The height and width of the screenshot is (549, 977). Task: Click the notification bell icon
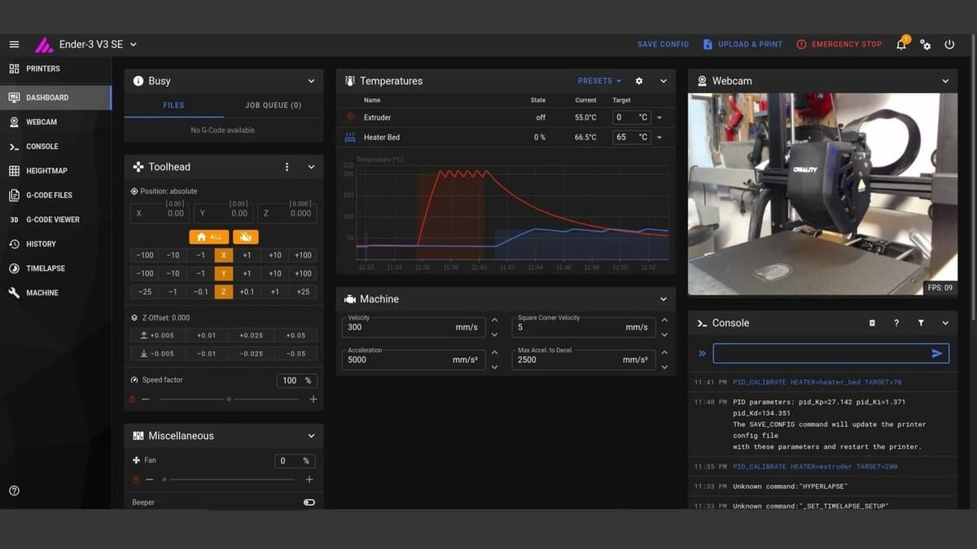point(901,44)
